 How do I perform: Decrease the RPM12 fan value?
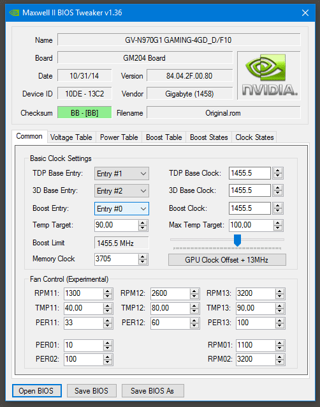194,296
